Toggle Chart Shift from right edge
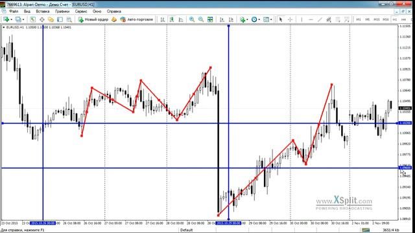Viewport: 415px width, 233px height. tap(231, 19)
